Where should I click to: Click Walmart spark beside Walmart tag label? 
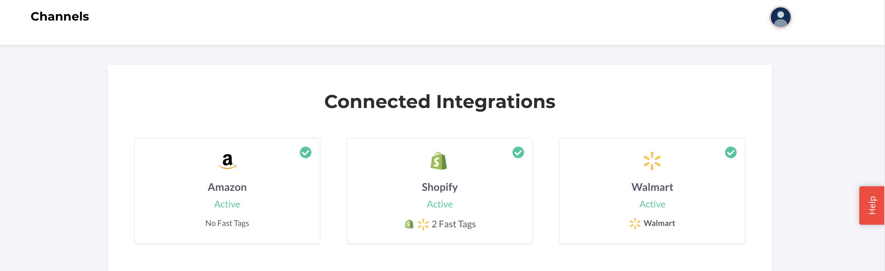click(x=635, y=223)
